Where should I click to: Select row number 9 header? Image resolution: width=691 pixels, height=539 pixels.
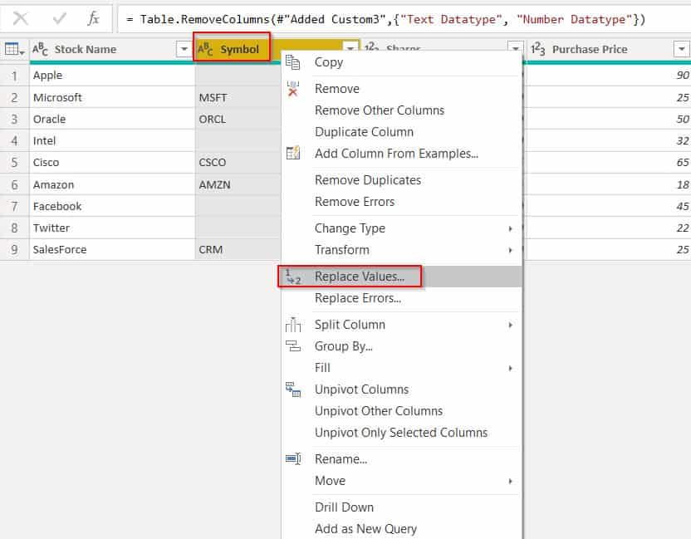coord(15,249)
